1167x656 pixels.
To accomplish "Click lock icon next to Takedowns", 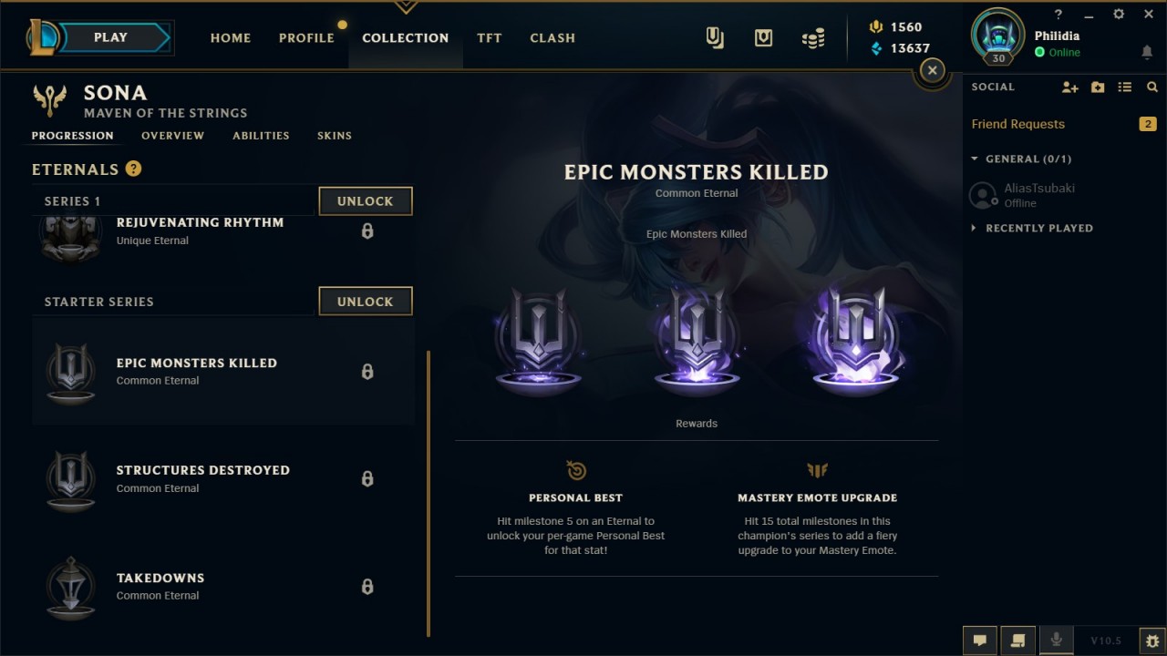I will pos(367,586).
